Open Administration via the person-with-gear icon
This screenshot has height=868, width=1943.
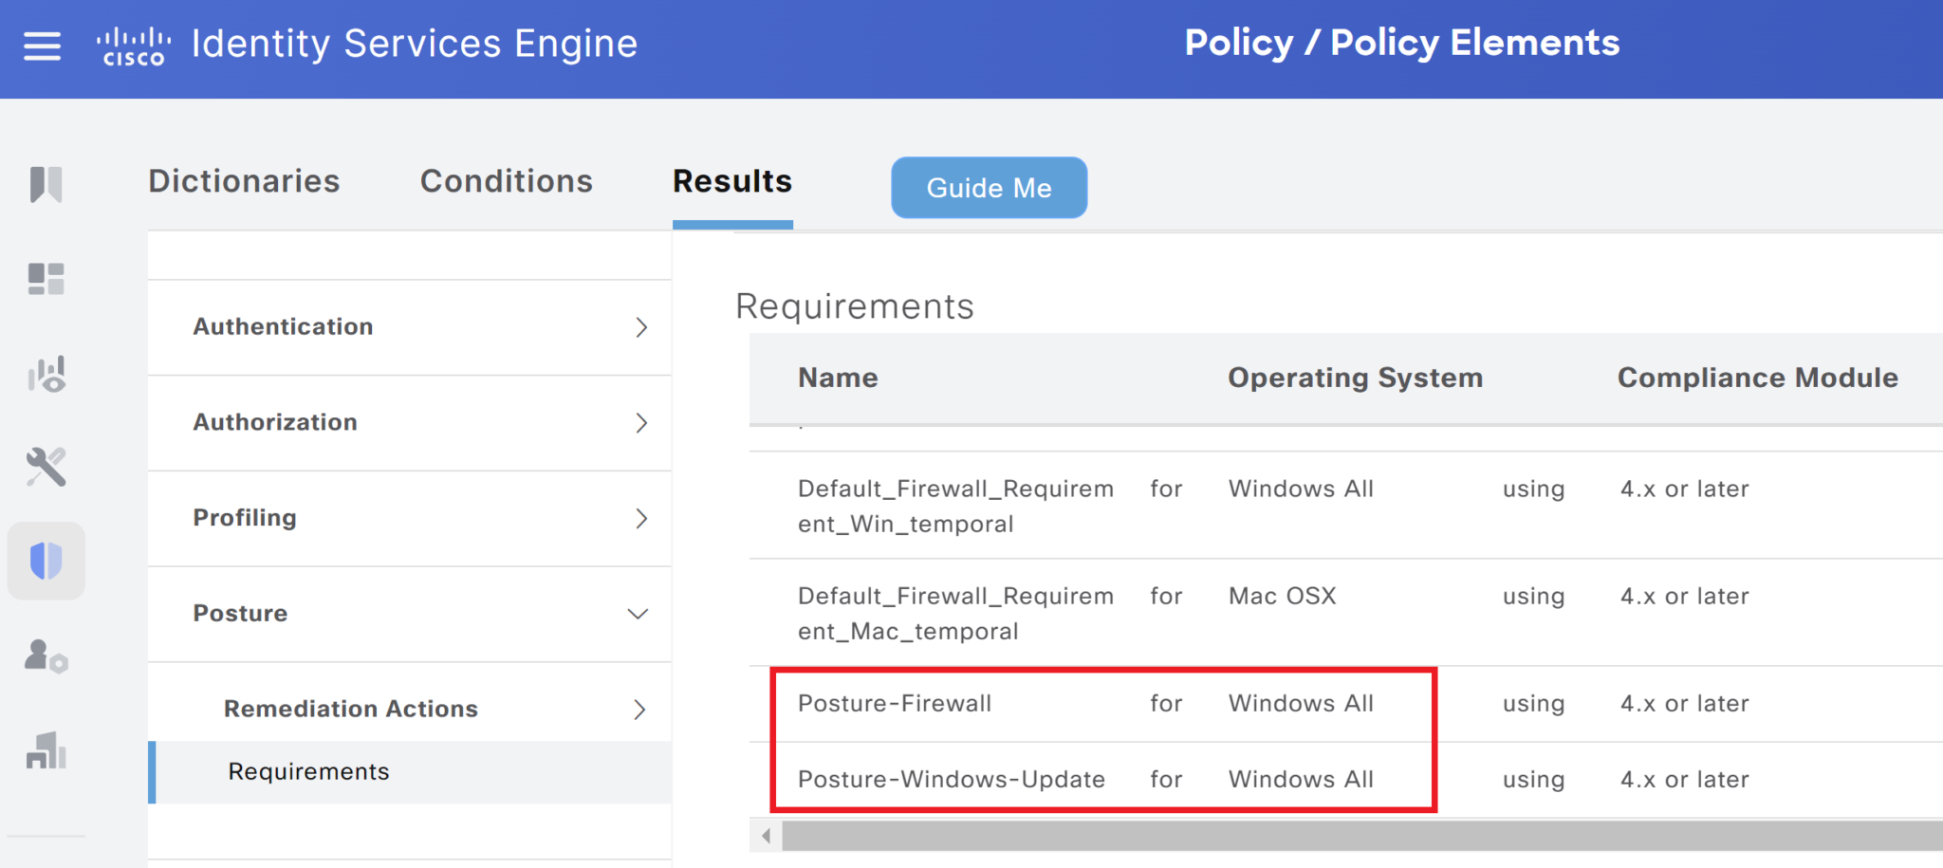coord(46,656)
